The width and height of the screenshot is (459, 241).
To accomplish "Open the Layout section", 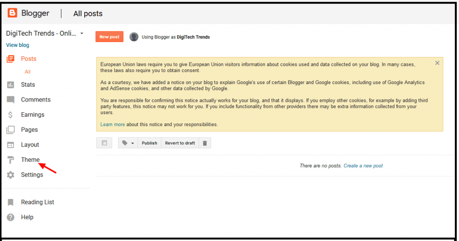I will [x=30, y=145].
